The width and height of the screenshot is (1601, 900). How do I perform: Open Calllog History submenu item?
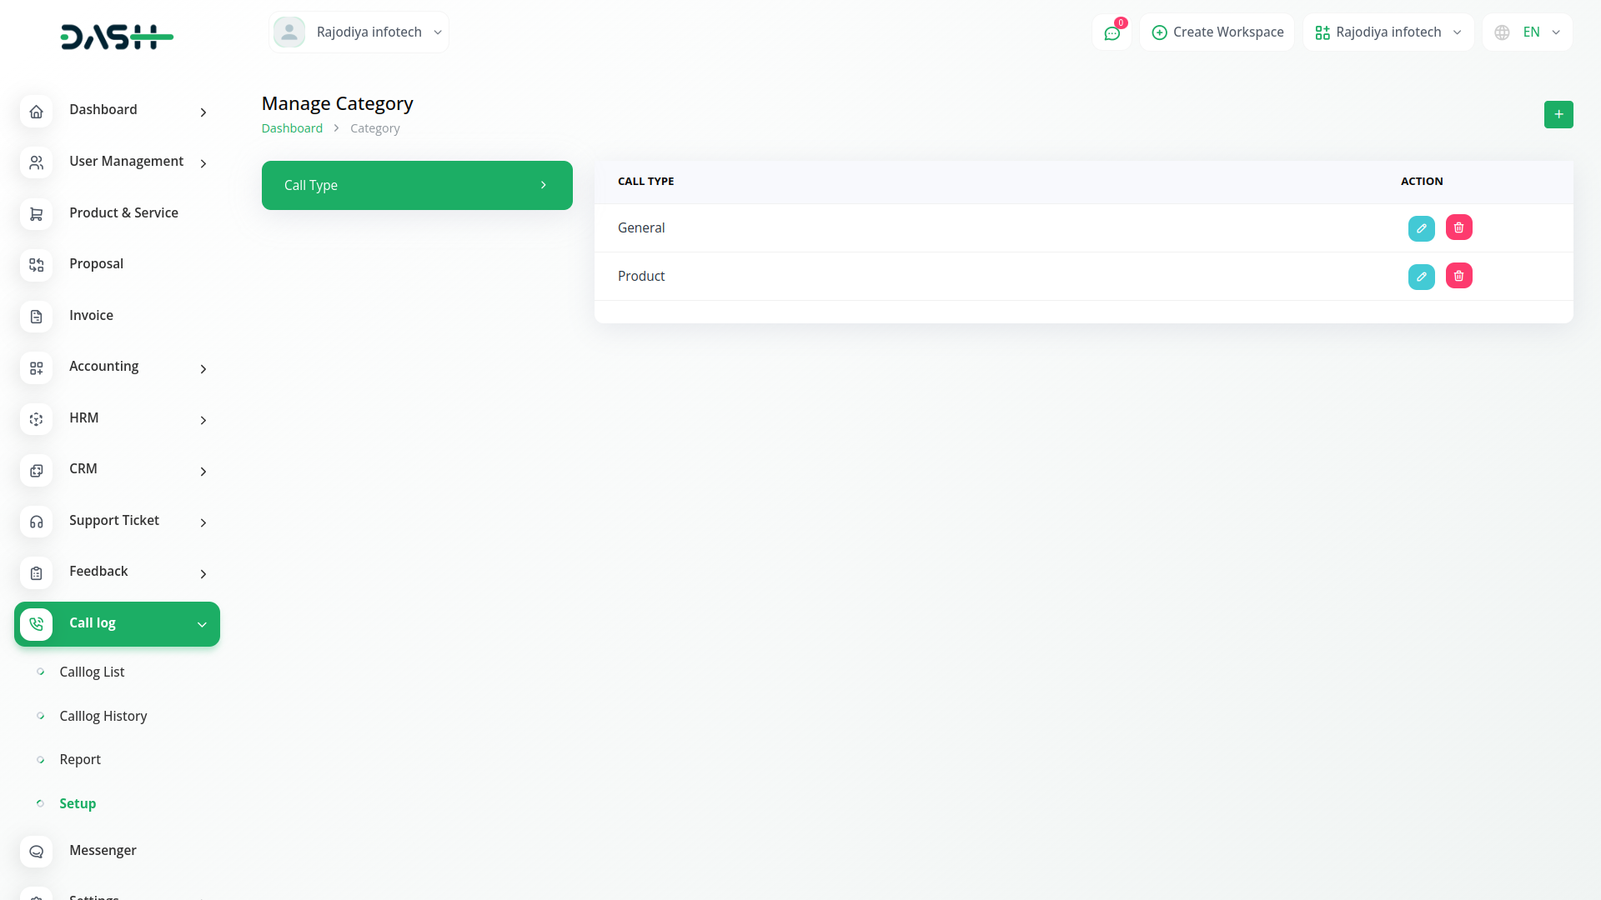103,716
